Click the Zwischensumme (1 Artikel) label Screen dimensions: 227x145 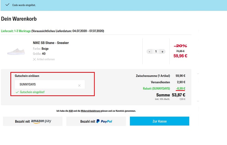pos(153,76)
